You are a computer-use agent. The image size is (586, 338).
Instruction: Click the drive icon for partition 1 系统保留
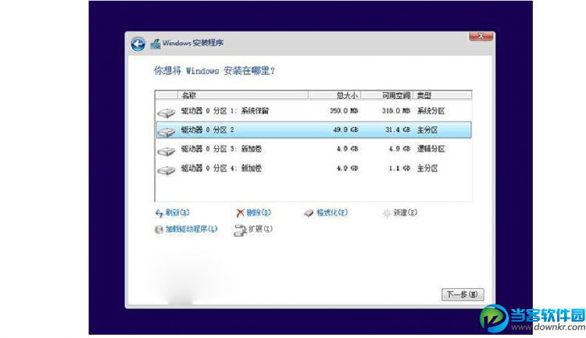tap(166, 112)
